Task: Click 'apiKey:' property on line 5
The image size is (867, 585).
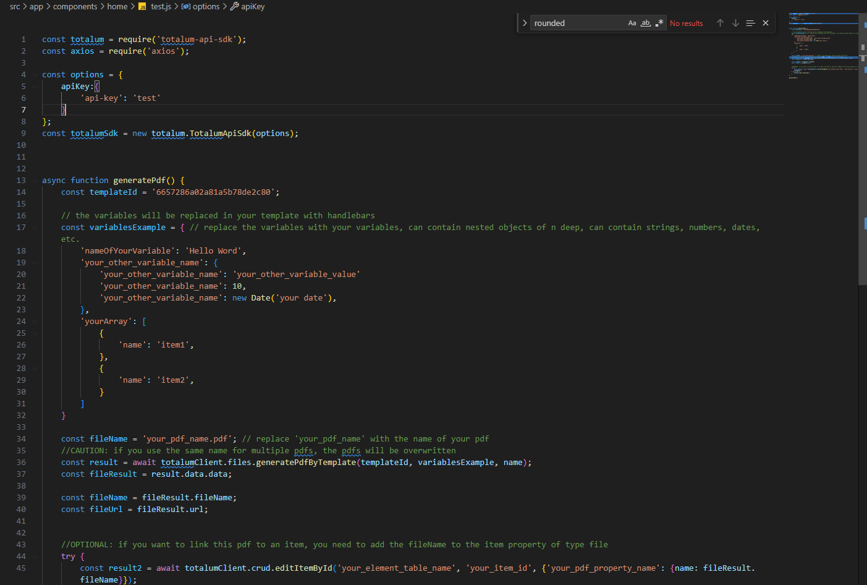Action: point(77,87)
